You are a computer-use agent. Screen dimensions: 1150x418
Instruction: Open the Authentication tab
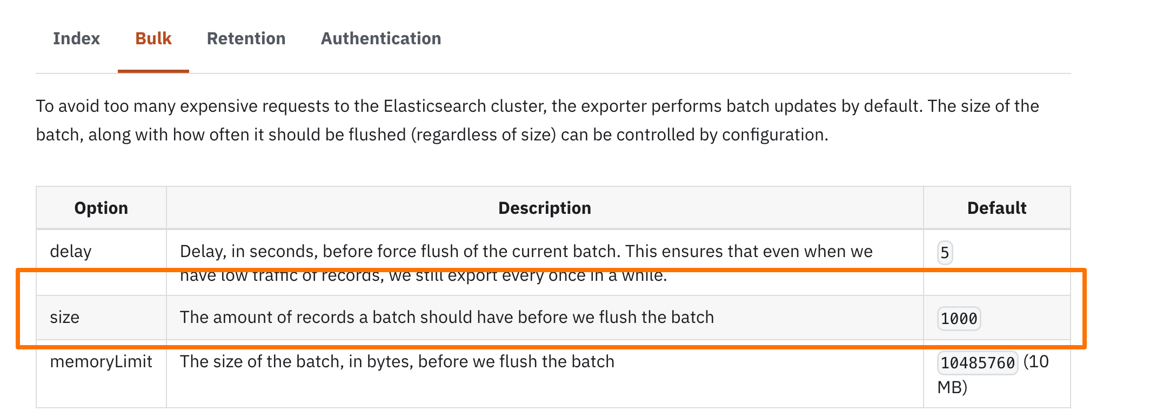click(x=380, y=38)
